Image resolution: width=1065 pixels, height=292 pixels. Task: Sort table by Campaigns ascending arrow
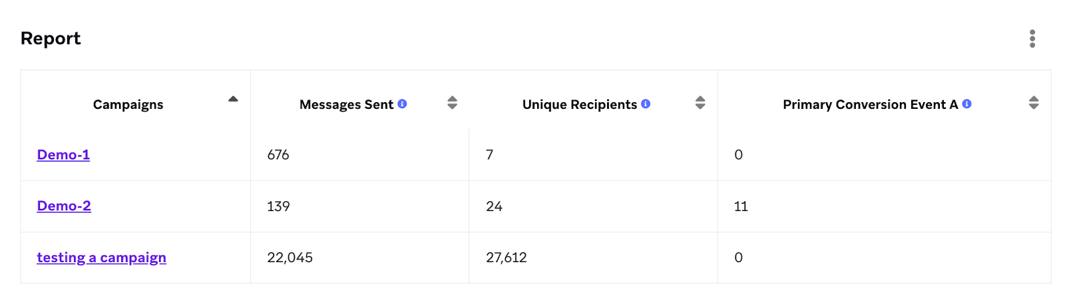(x=233, y=99)
